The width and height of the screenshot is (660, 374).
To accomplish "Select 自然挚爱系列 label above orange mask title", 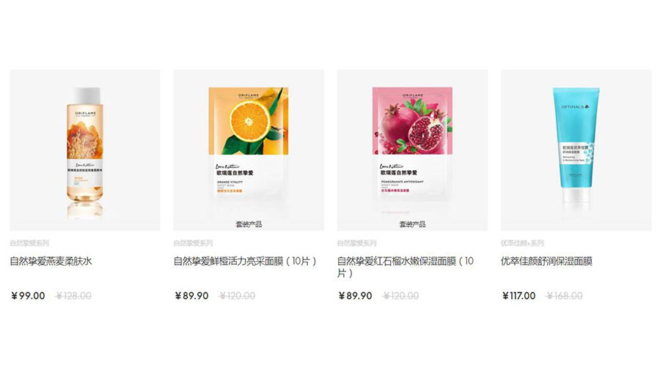I will pyautogui.click(x=193, y=243).
